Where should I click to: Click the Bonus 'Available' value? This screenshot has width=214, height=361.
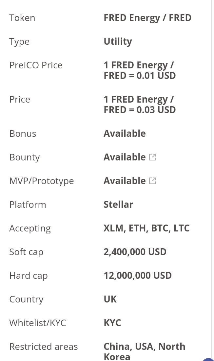(x=125, y=133)
